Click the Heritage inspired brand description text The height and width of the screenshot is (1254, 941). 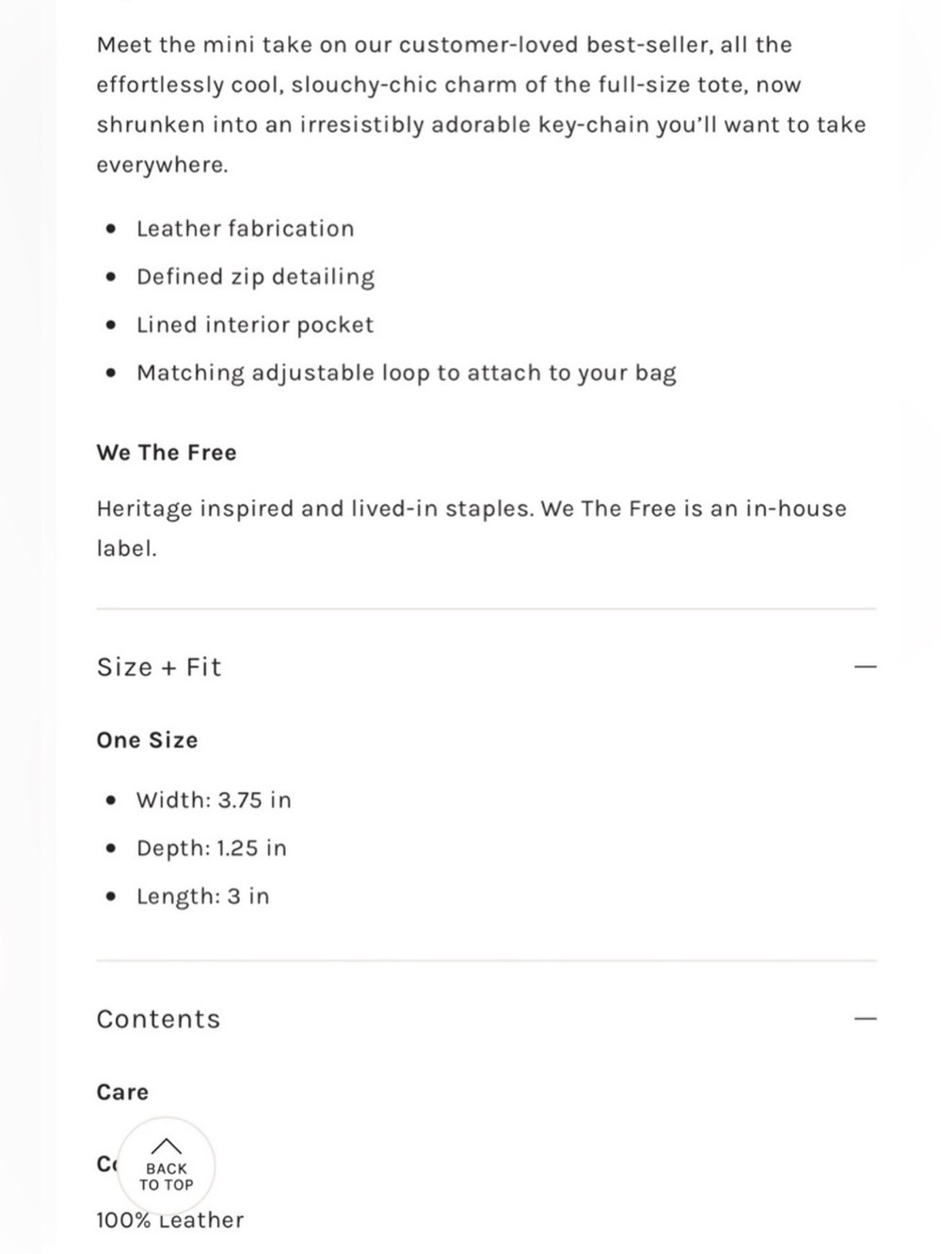(x=471, y=529)
